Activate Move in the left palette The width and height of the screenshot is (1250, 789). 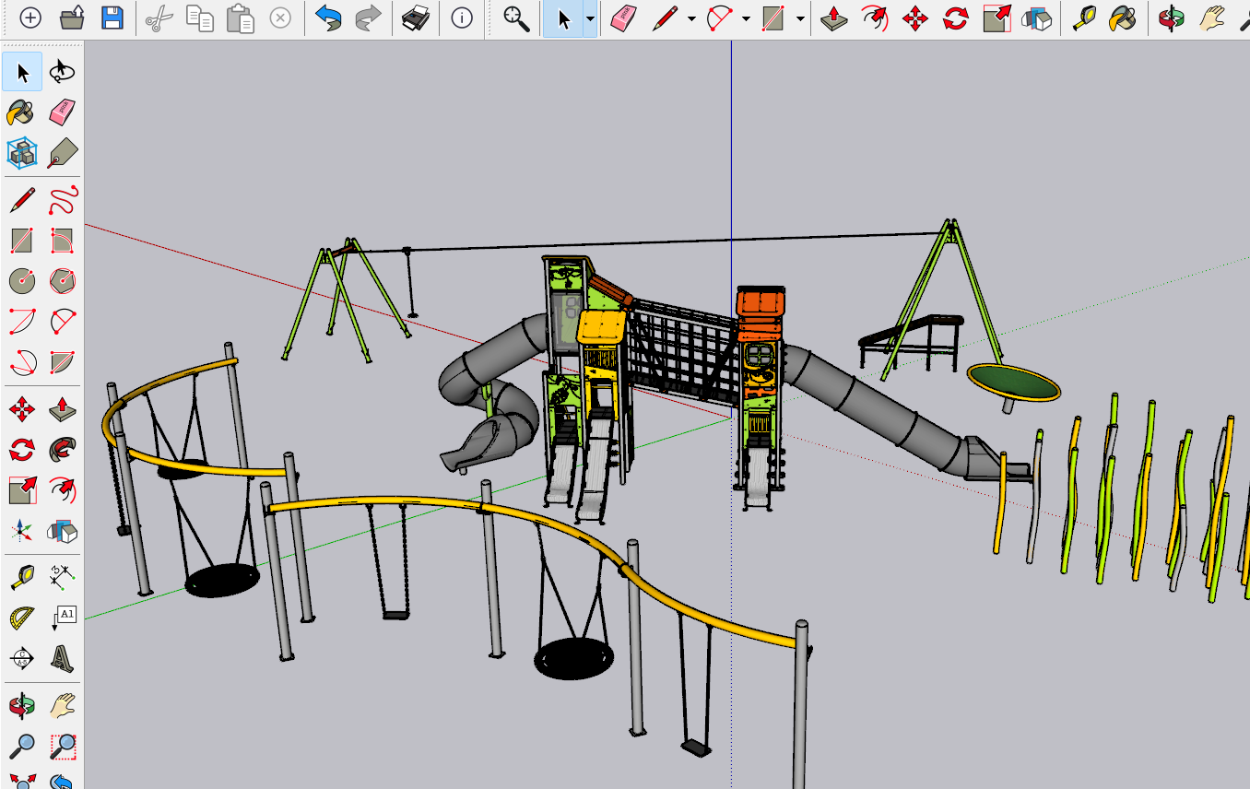[22, 408]
